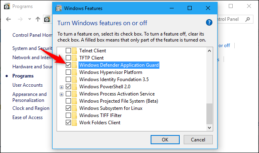Click the blue help question mark icon
This screenshot has width=259, height=153.
pyautogui.click(x=209, y=22)
